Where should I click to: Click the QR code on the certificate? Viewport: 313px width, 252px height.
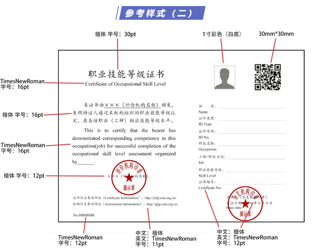point(267,77)
